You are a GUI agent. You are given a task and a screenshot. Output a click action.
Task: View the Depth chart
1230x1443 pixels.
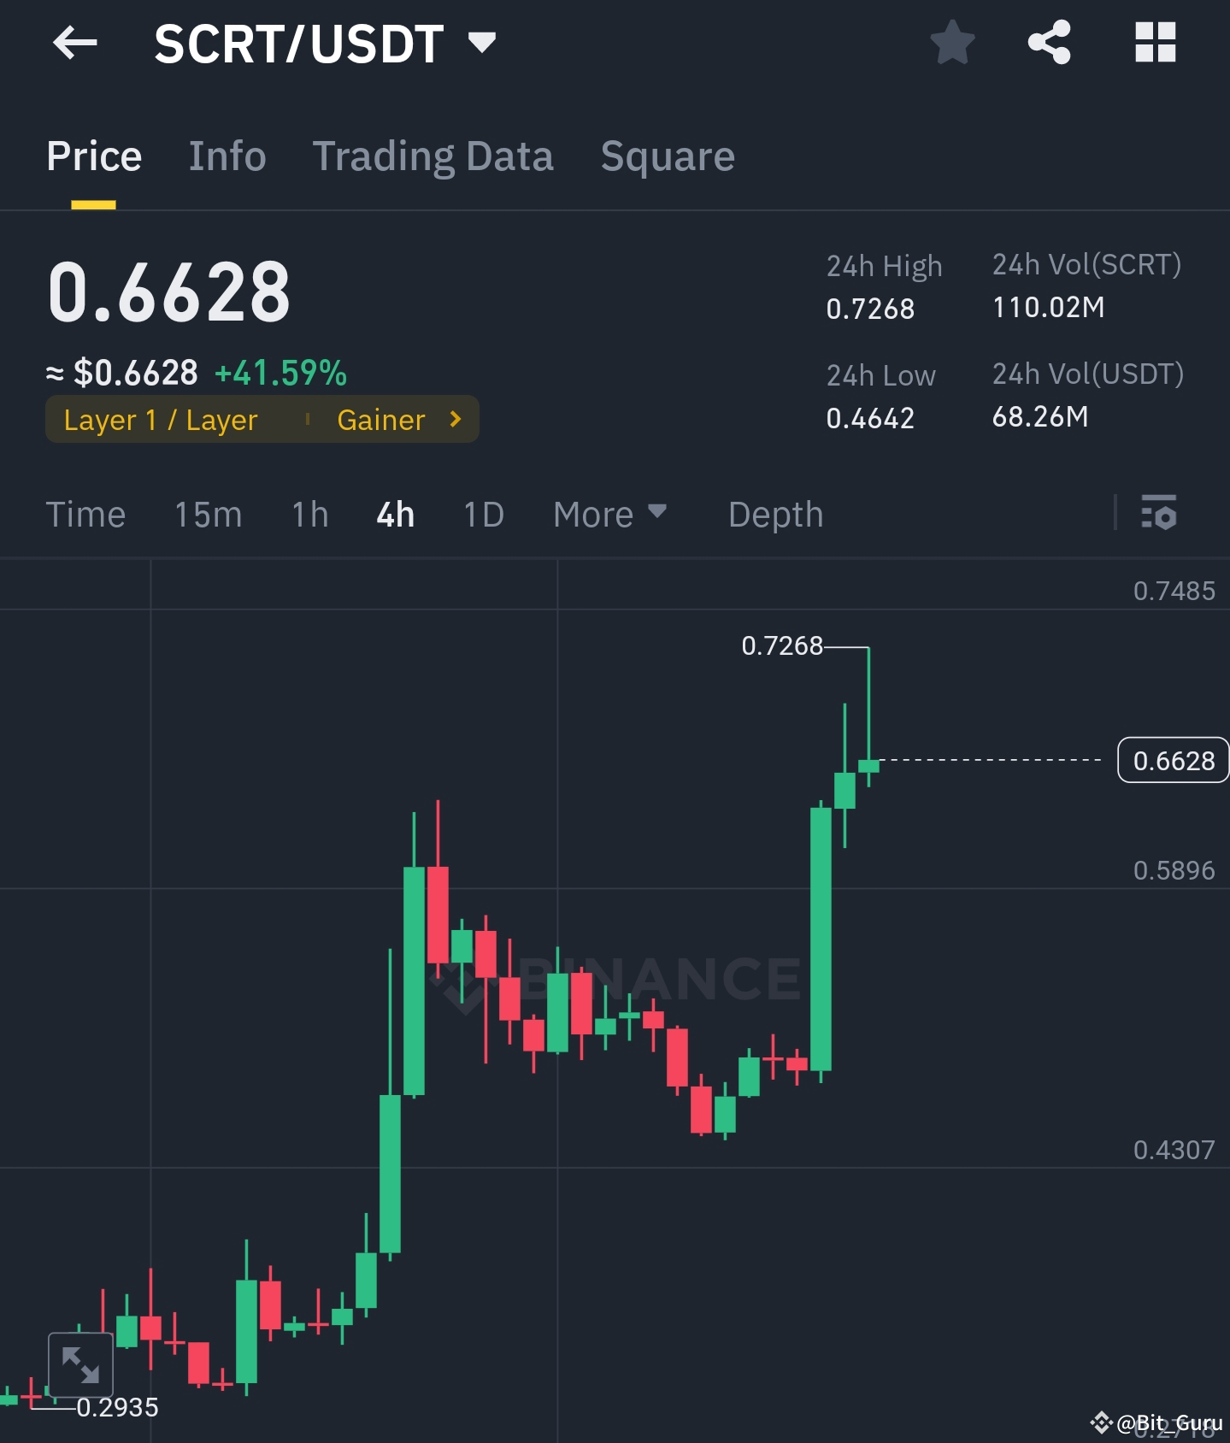(774, 514)
